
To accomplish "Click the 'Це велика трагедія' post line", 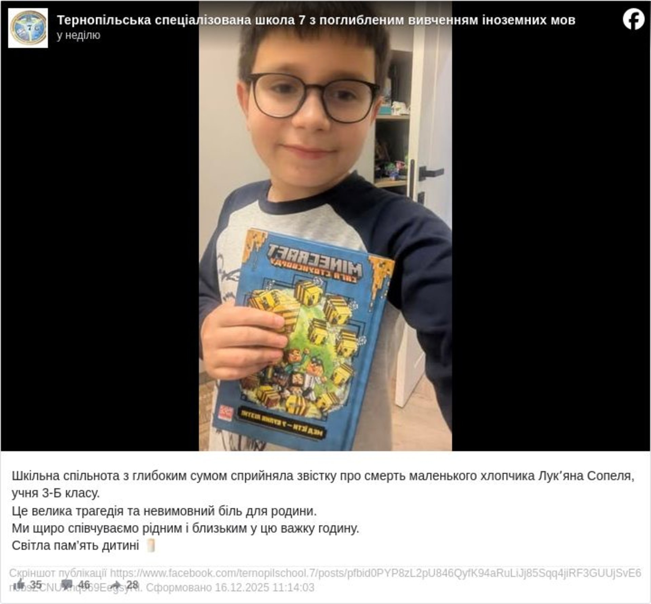I will pos(164,511).
